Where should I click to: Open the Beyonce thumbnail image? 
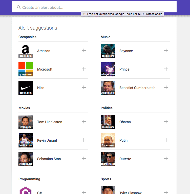[x=108, y=51]
